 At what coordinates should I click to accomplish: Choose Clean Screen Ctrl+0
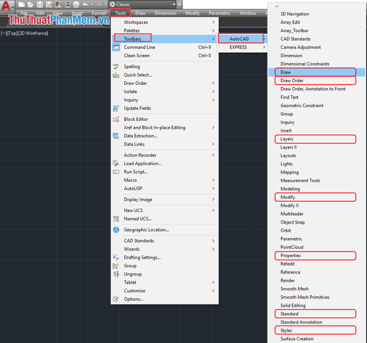click(x=165, y=56)
